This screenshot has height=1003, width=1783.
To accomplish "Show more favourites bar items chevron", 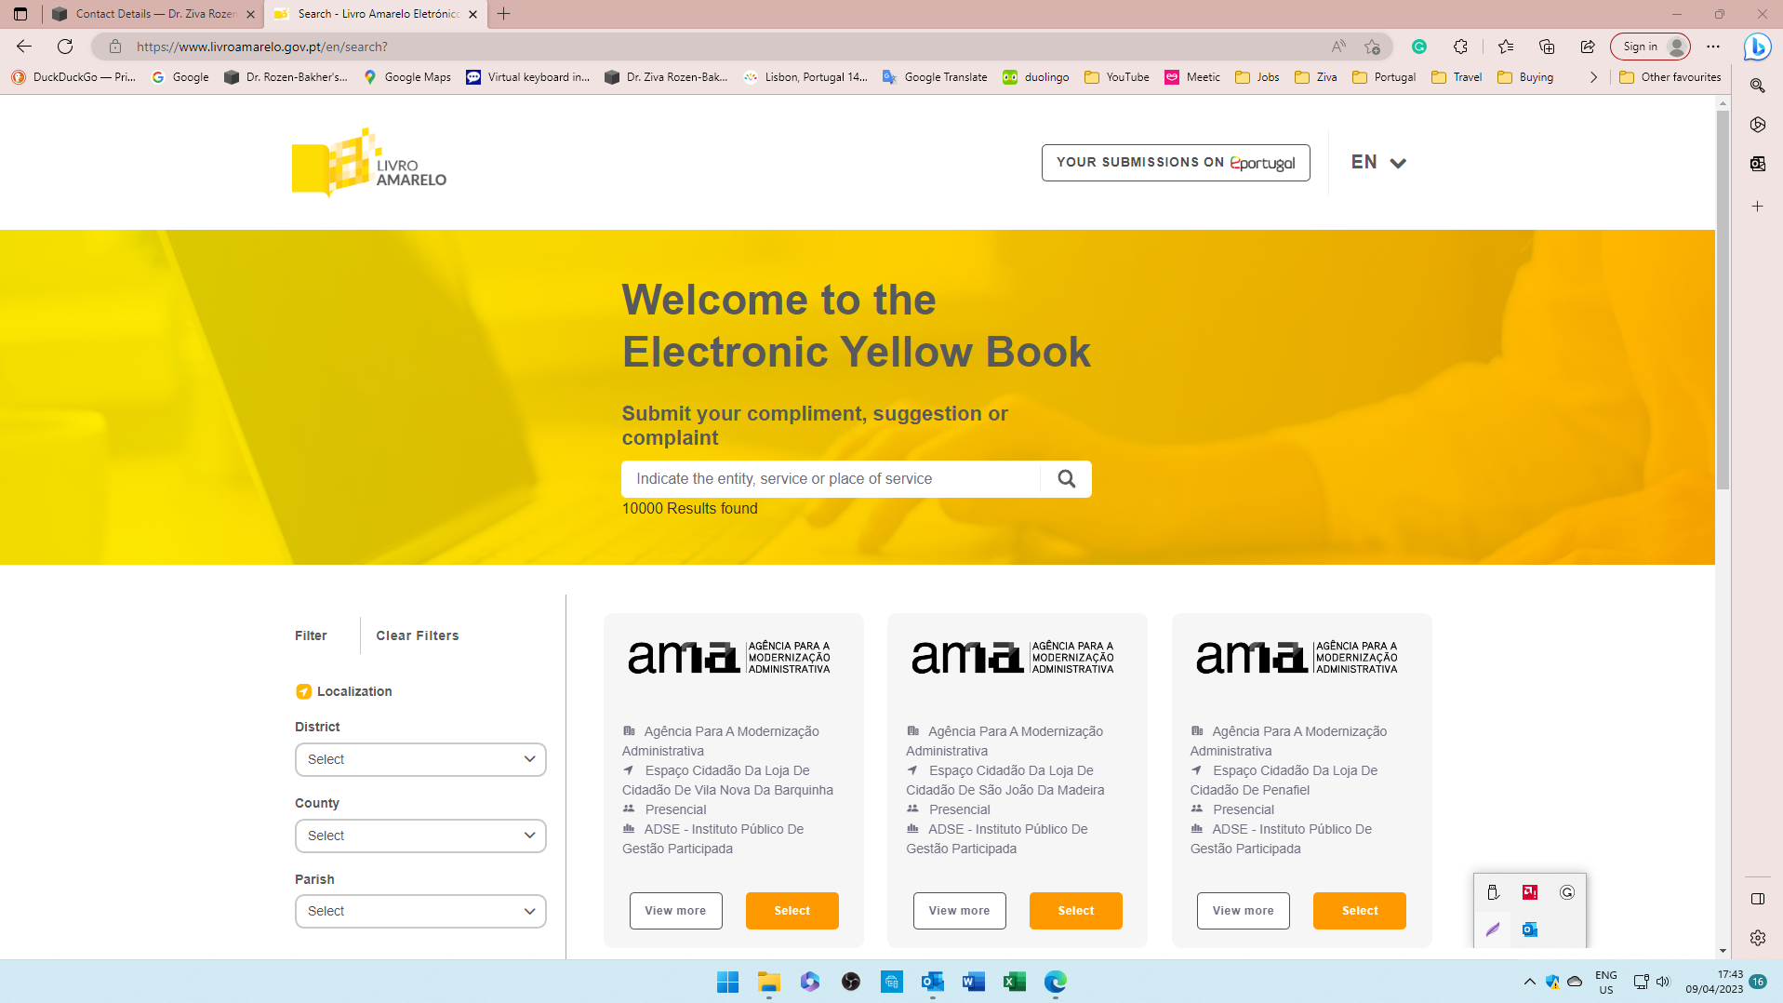I will click(x=1593, y=77).
